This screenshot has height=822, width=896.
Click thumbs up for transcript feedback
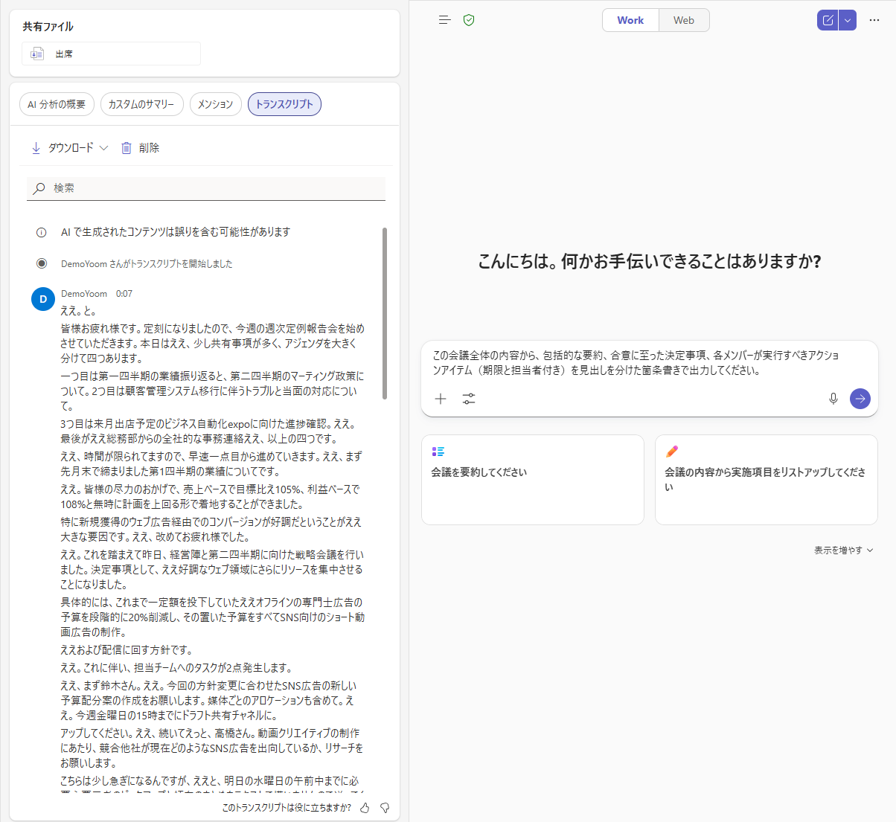(x=365, y=807)
